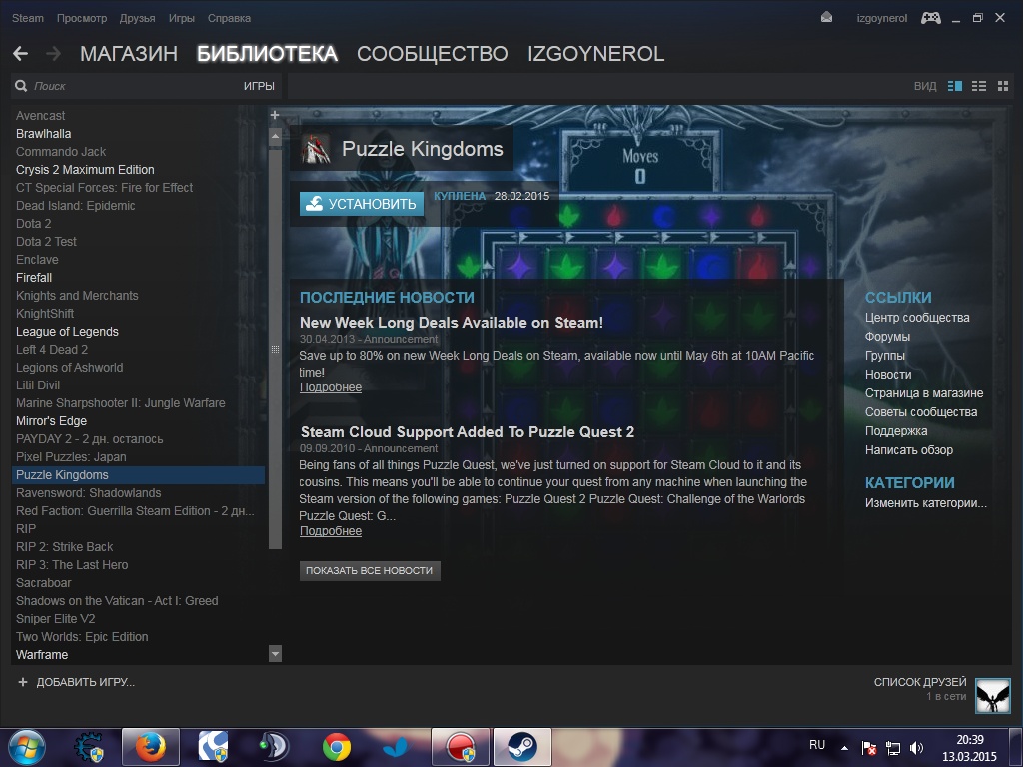
Task: Click the plus icon above game list scrollbar
Action: [275, 115]
